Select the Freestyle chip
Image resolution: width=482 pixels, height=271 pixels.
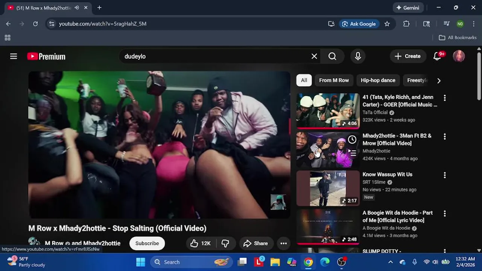click(417, 80)
